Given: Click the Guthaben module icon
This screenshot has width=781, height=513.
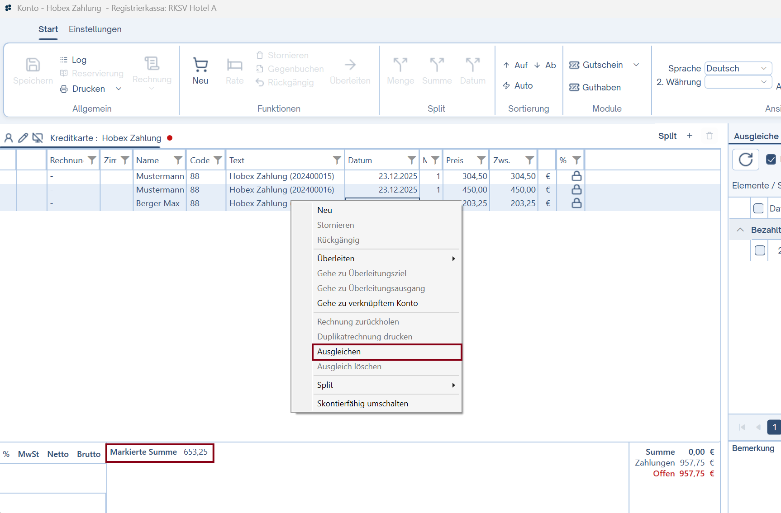Looking at the screenshot, I should pyautogui.click(x=574, y=87).
